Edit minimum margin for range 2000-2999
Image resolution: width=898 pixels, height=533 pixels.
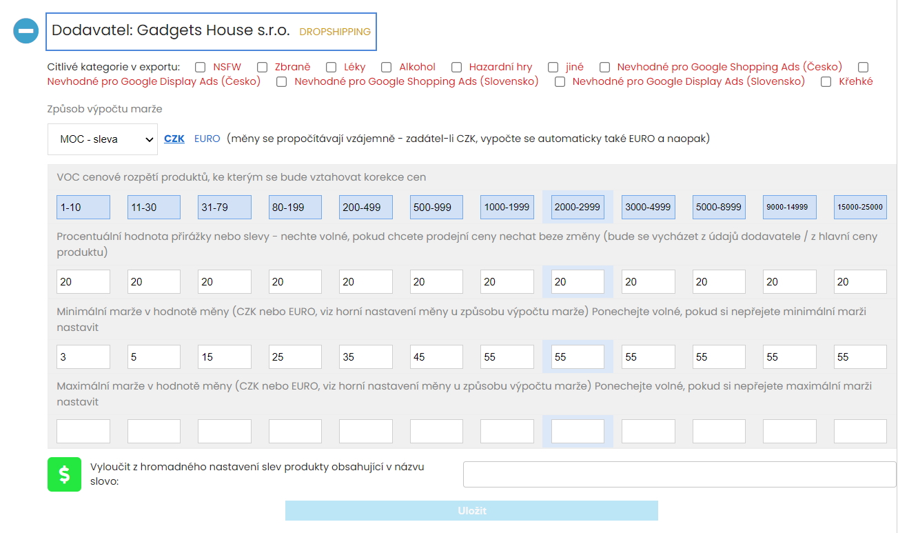[578, 356]
